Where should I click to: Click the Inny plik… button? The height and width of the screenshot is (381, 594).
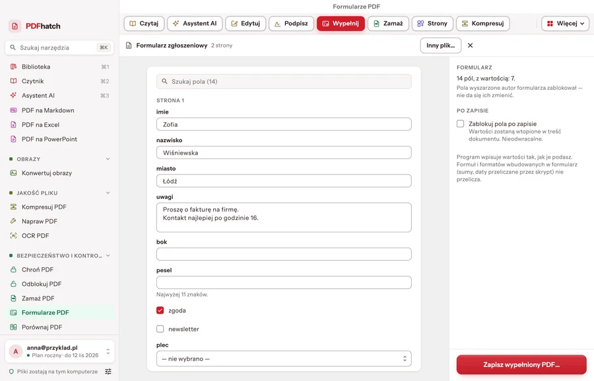pyautogui.click(x=441, y=46)
